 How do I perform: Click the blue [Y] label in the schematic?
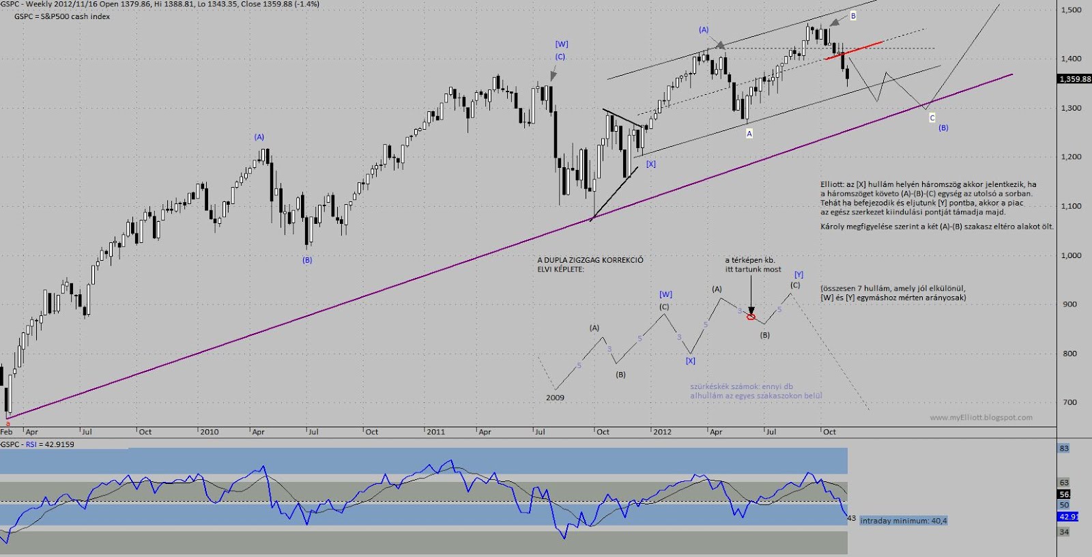[799, 274]
